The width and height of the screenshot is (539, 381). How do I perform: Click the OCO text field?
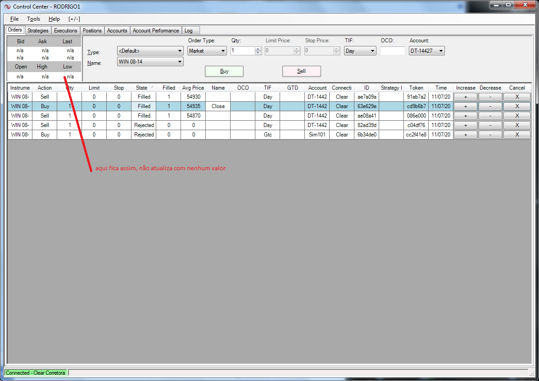(x=393, y=51)
